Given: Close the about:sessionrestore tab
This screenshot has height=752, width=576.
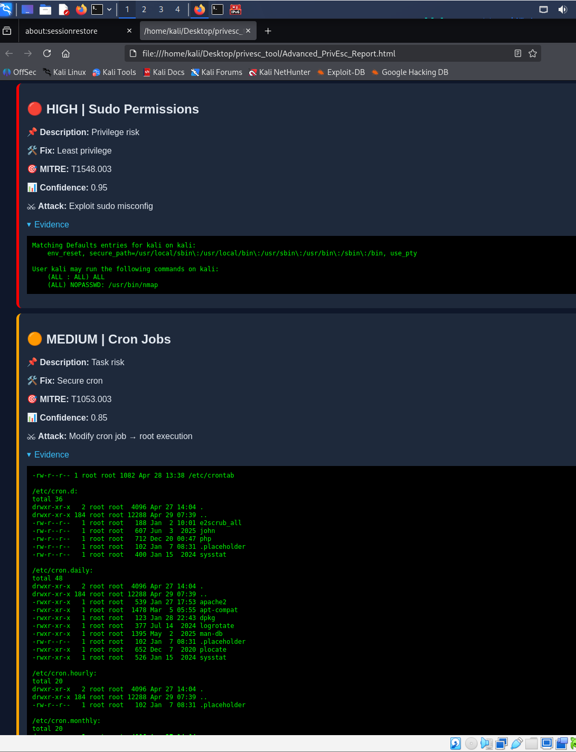Looking at the screenshot, I should click(x=129, y=31).
